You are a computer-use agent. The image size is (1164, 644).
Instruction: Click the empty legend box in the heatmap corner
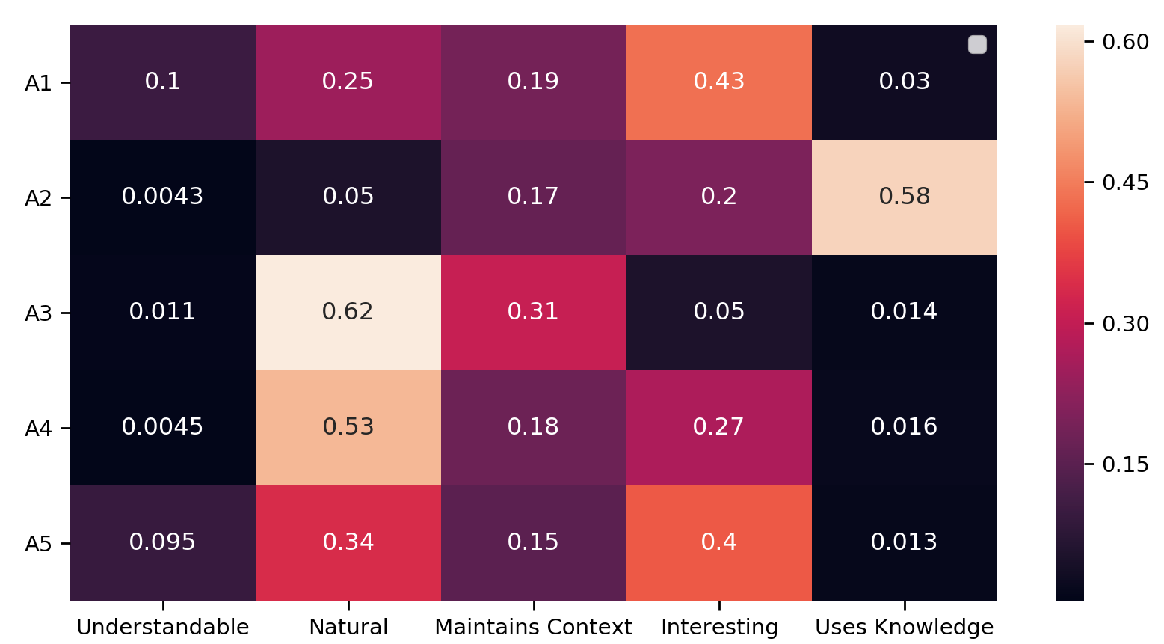click(x=977, y=45)
